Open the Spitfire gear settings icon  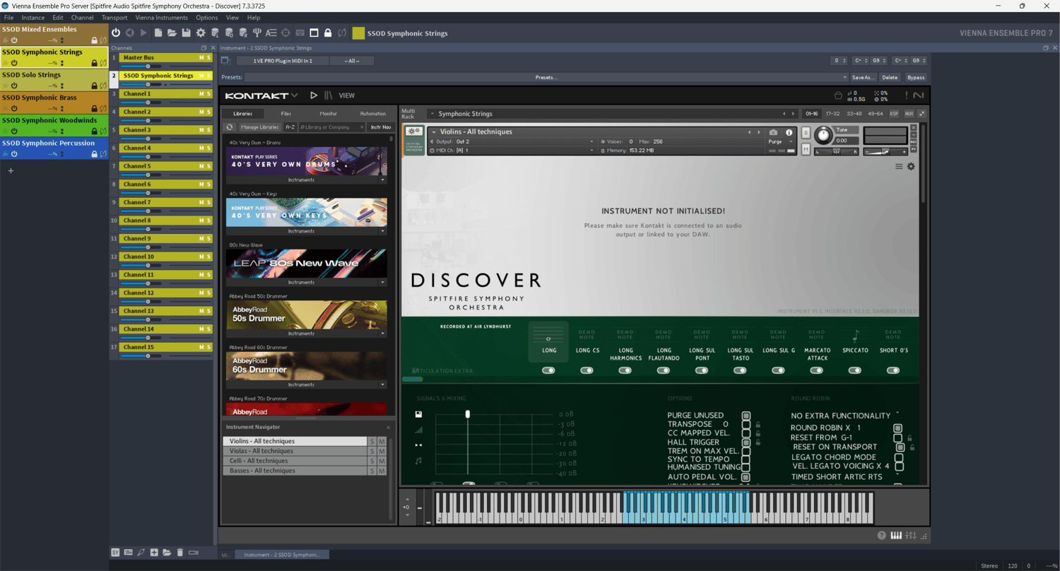[x=911, y=166]
